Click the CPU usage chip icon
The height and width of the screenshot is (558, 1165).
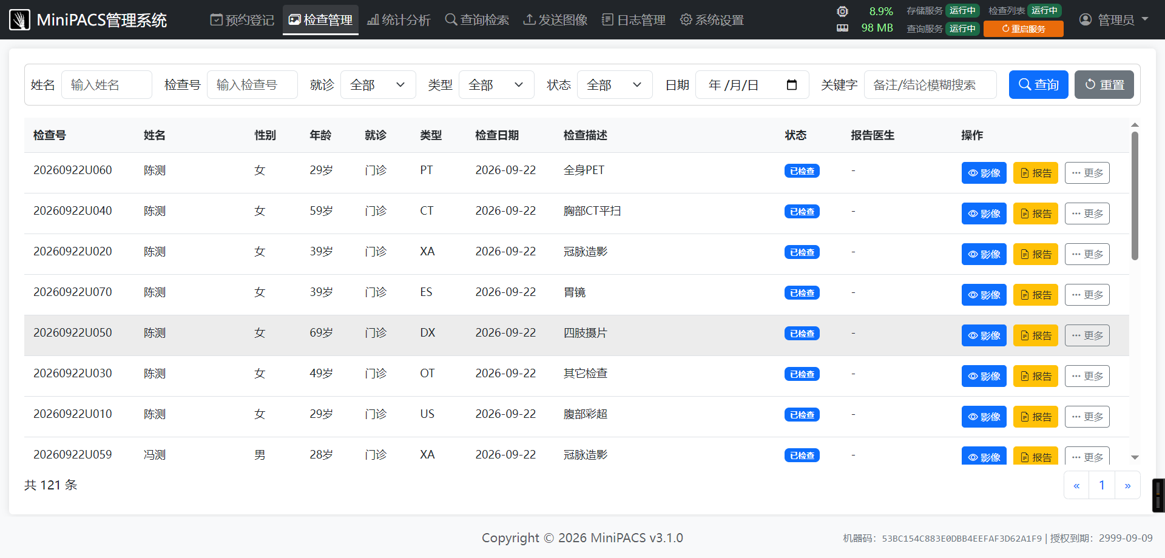[x=842, y=12]
